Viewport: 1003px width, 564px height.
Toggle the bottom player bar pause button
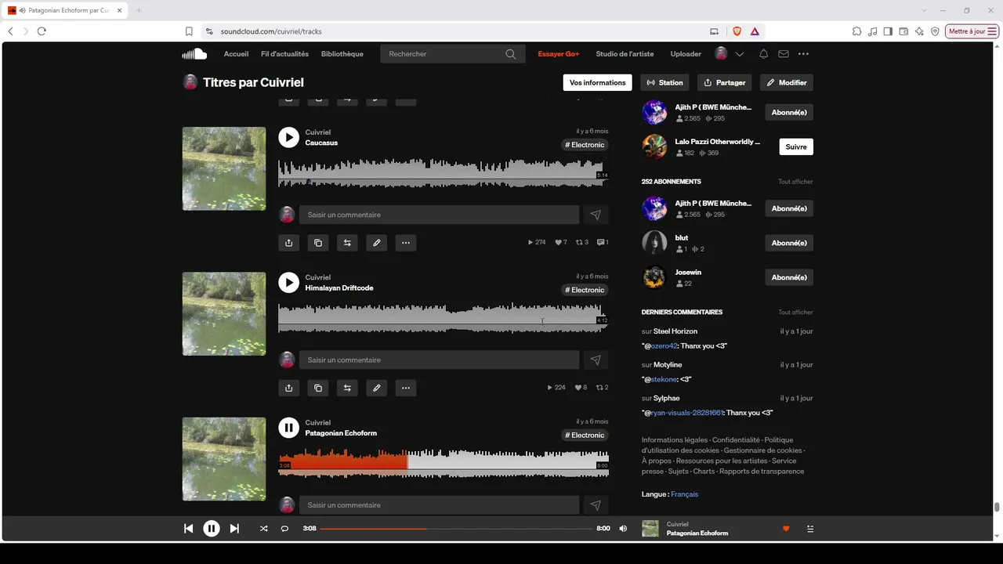(x=212, y=529)
